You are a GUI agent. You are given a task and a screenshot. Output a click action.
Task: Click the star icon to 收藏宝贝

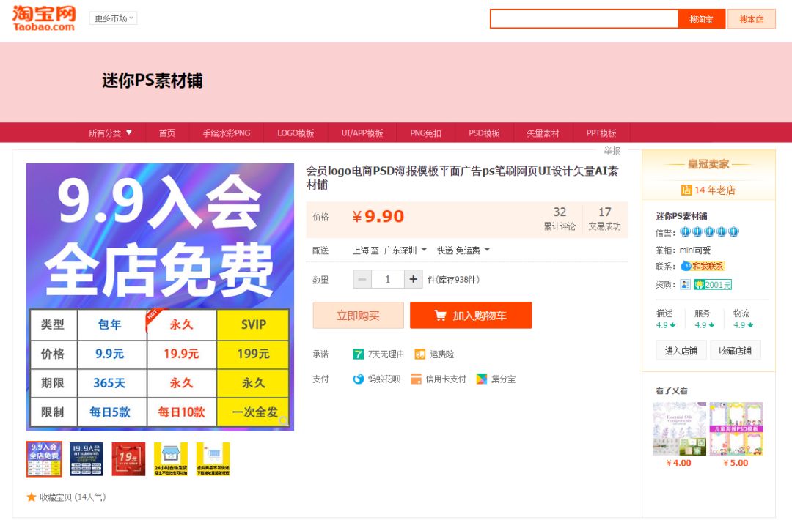[32, 497]
